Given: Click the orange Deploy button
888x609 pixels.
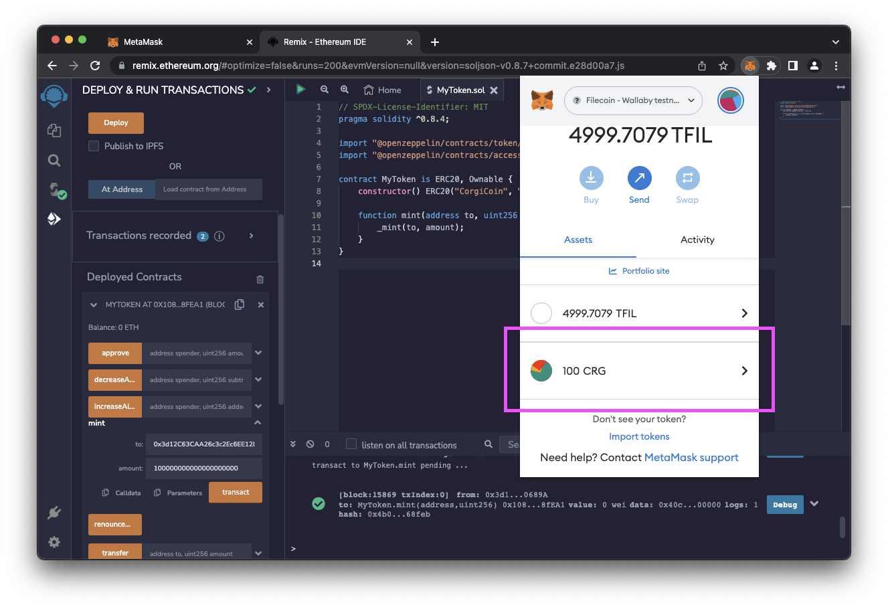Looking at the screenshot, I should coord(116,122).
